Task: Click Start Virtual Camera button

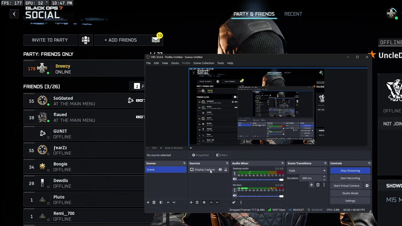Action: click(346, 186)
